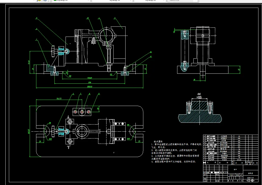This screenshot has height=185, width=262.
Task: Click balloon callout number 5
Action: tap(115, 18)
